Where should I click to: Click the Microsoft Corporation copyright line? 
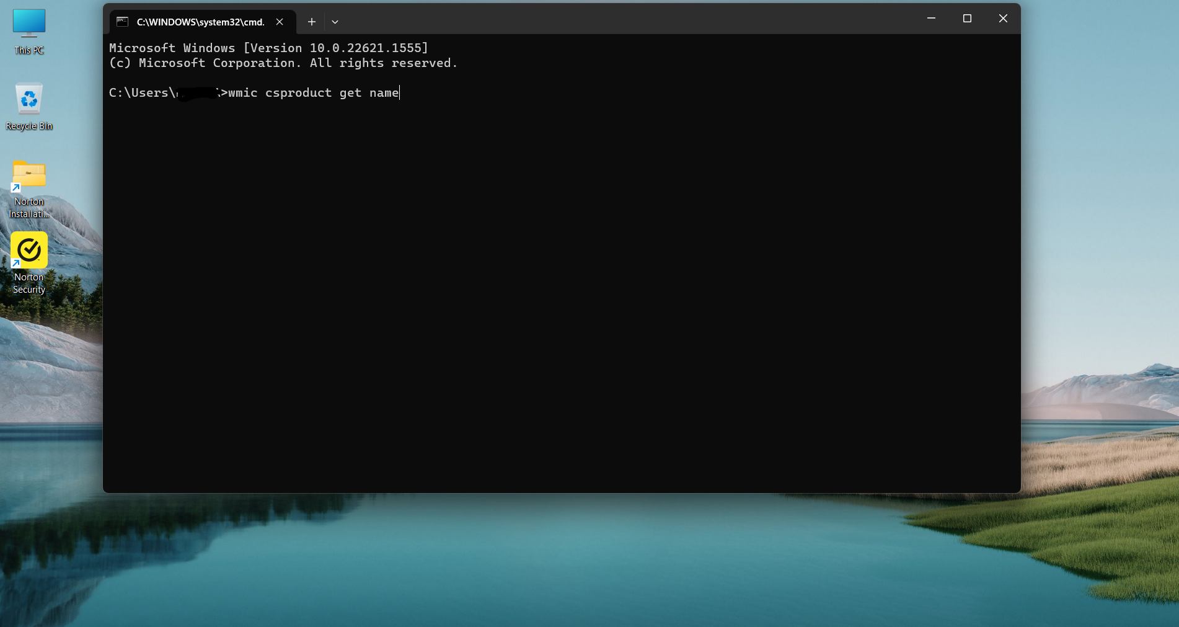click(283, 63)
